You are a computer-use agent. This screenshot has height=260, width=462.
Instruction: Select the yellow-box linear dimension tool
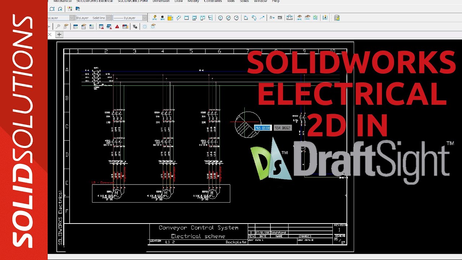(170, 18)
